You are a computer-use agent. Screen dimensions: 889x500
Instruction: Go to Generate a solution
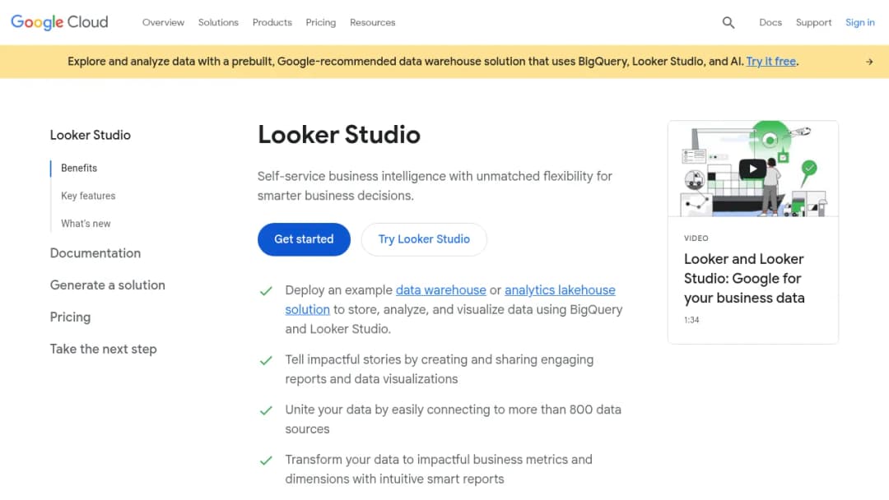pyautogui.click(x=108, y=285)
